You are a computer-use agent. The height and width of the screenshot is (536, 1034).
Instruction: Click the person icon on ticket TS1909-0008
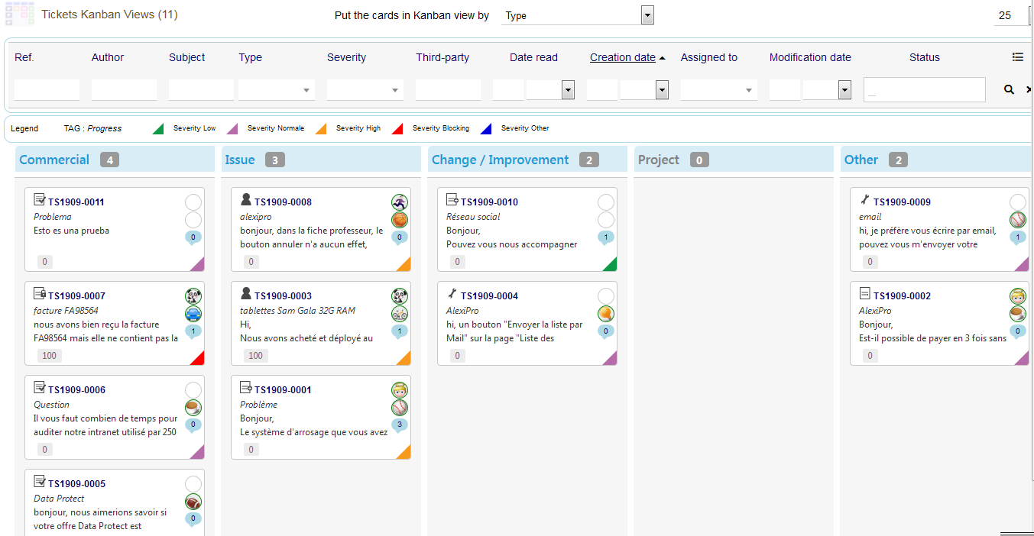click(x=246, y=200)
